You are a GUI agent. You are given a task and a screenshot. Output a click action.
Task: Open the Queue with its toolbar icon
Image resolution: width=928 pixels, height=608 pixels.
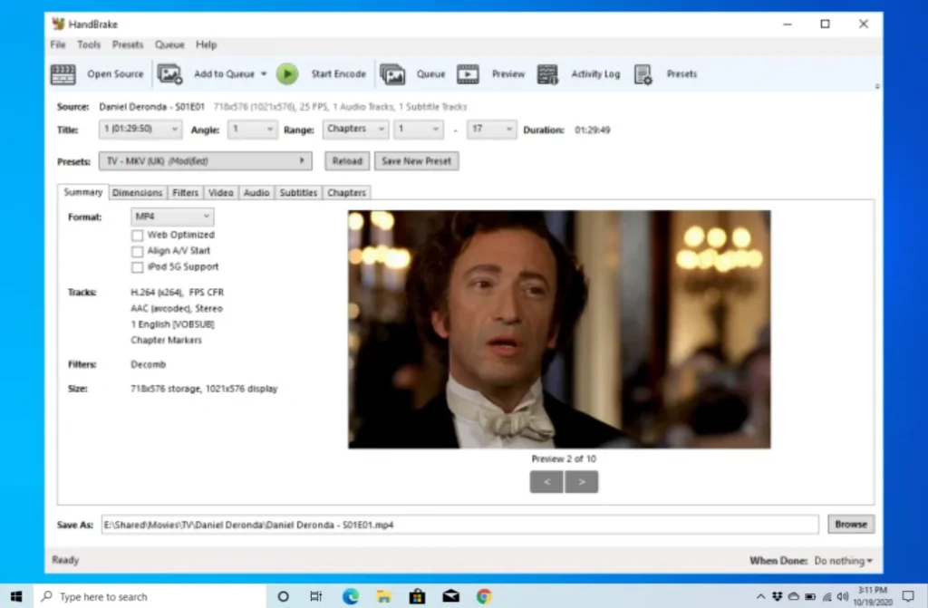394,73
